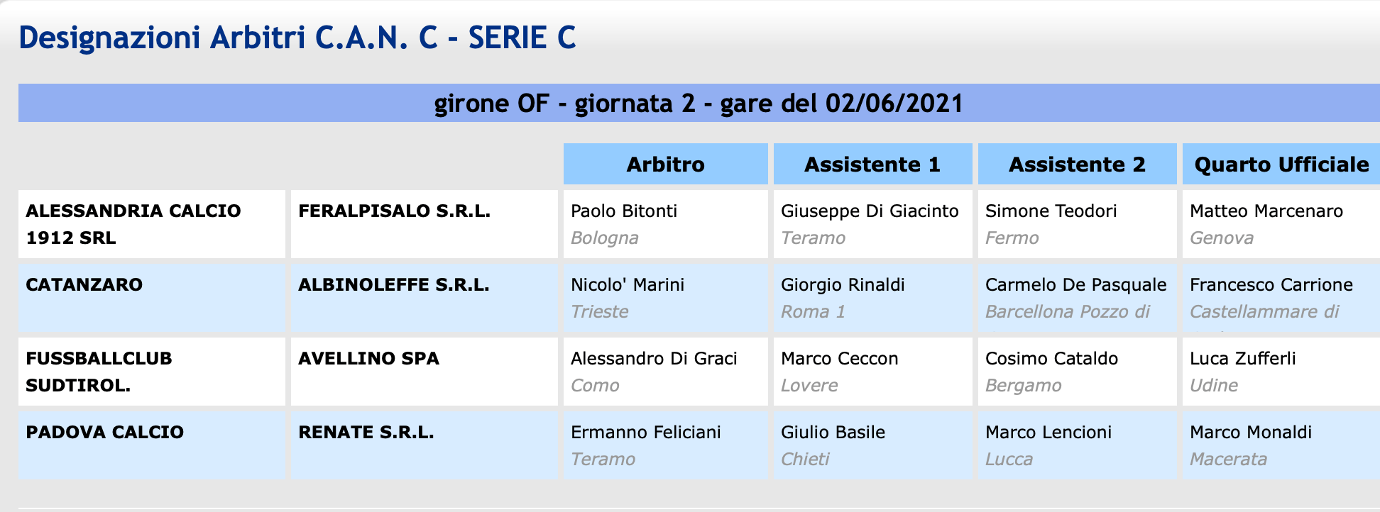
Task: Click referee Alessandro Di Graci's name
Action: 654,359
